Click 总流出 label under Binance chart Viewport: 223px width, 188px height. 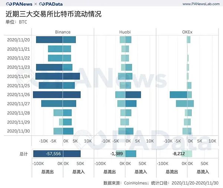click(47, 172)
